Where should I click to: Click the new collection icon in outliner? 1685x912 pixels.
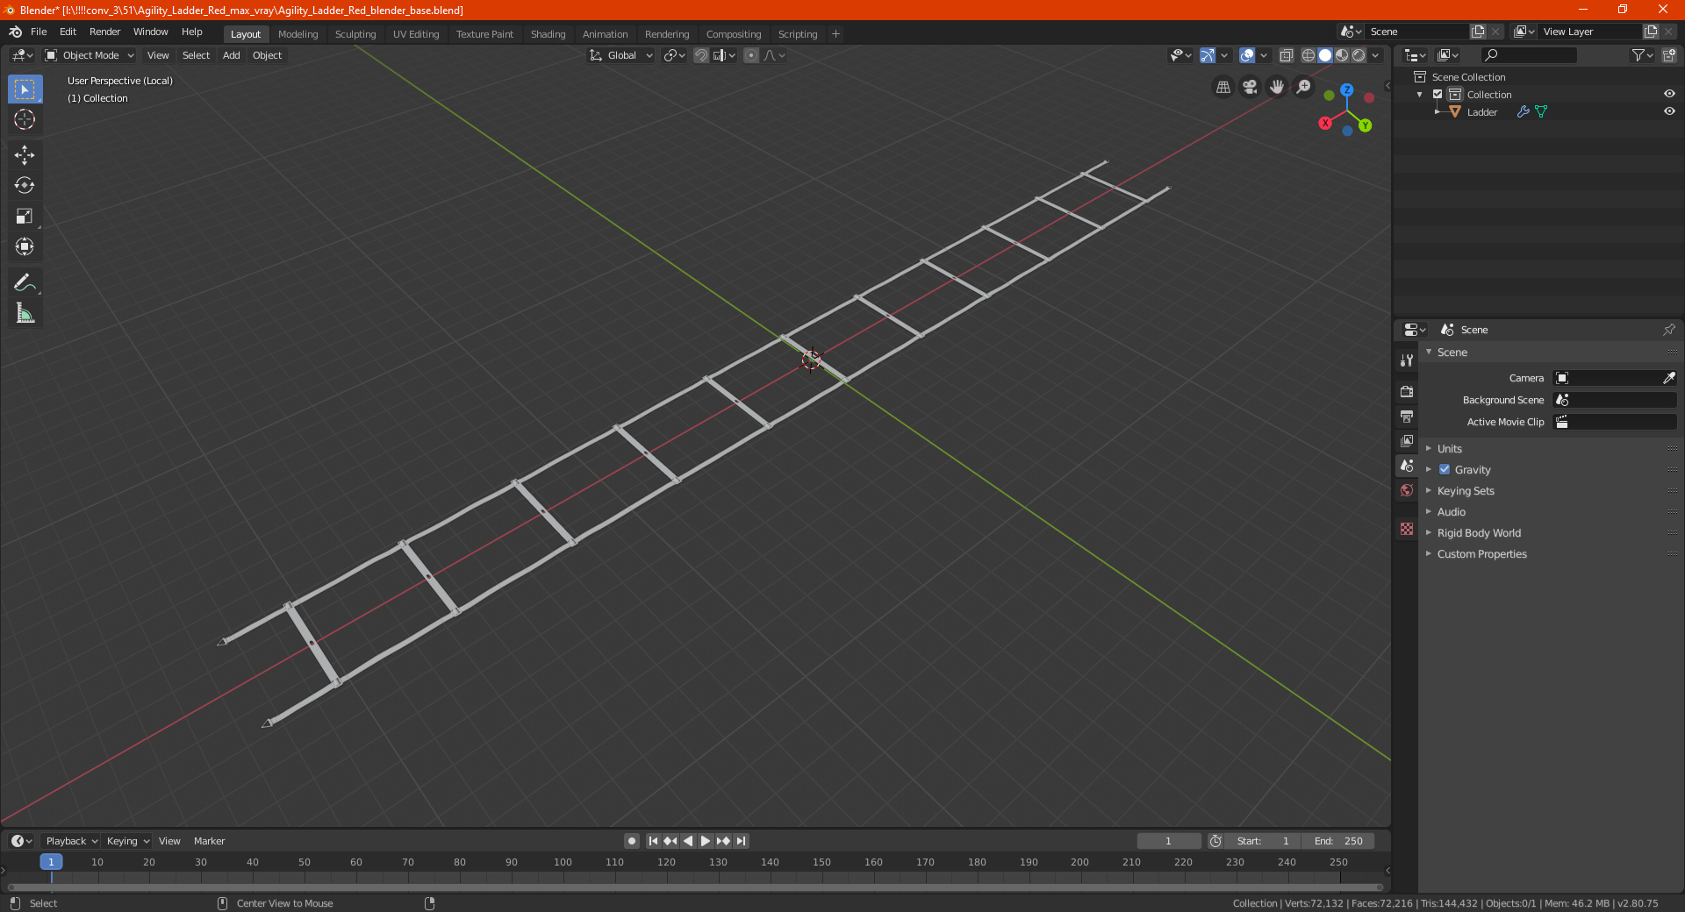pos(1668,55)
